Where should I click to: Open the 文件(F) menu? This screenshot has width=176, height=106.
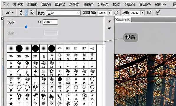(18, 4)
